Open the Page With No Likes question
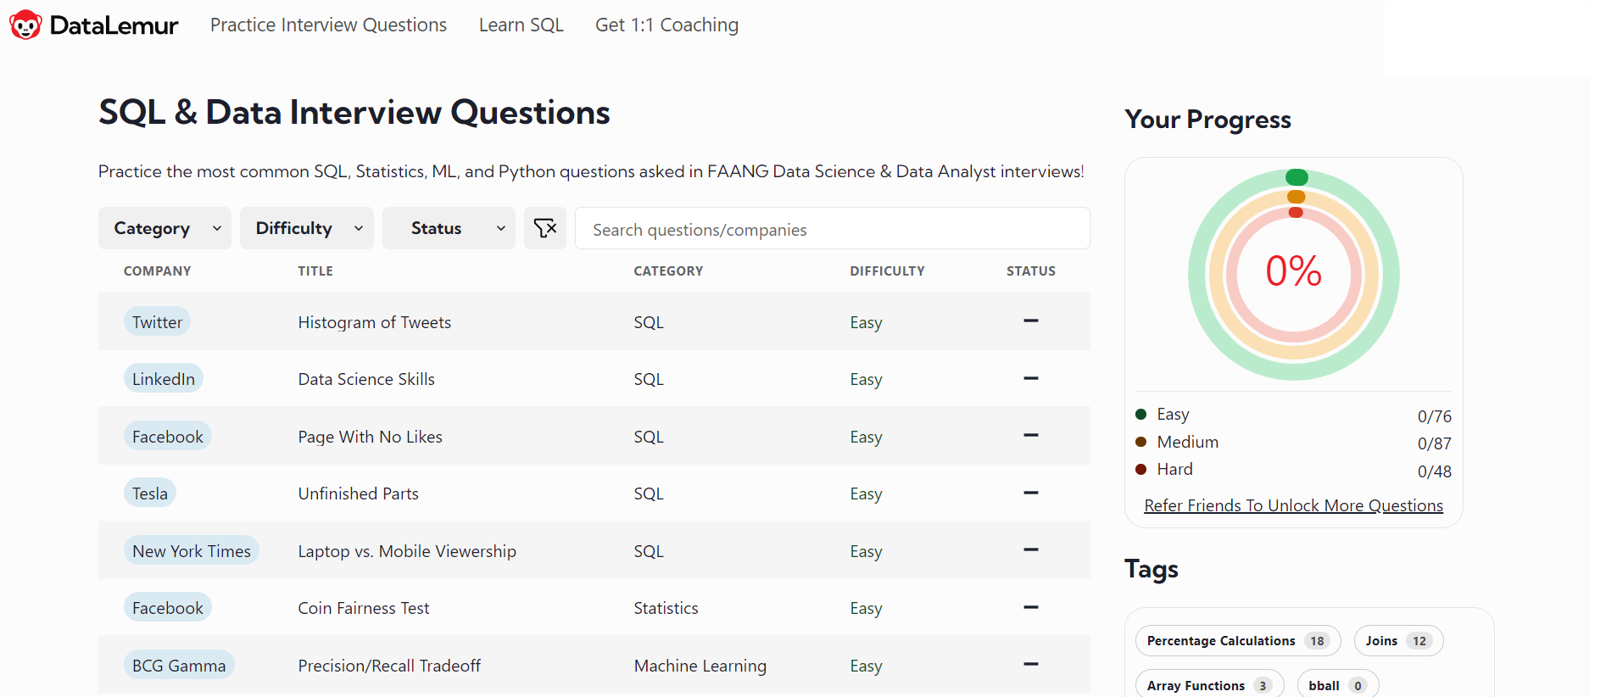Image resolution: width=1606 pixels, height=697 pixels. click(370, 437)
